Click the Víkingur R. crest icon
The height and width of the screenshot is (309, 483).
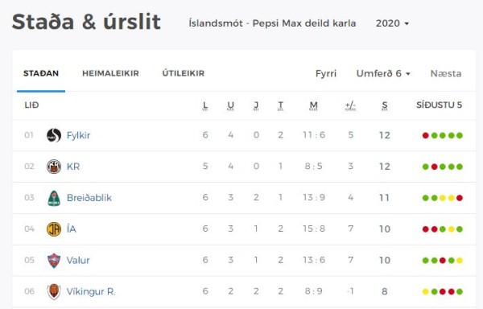point(54,291)
